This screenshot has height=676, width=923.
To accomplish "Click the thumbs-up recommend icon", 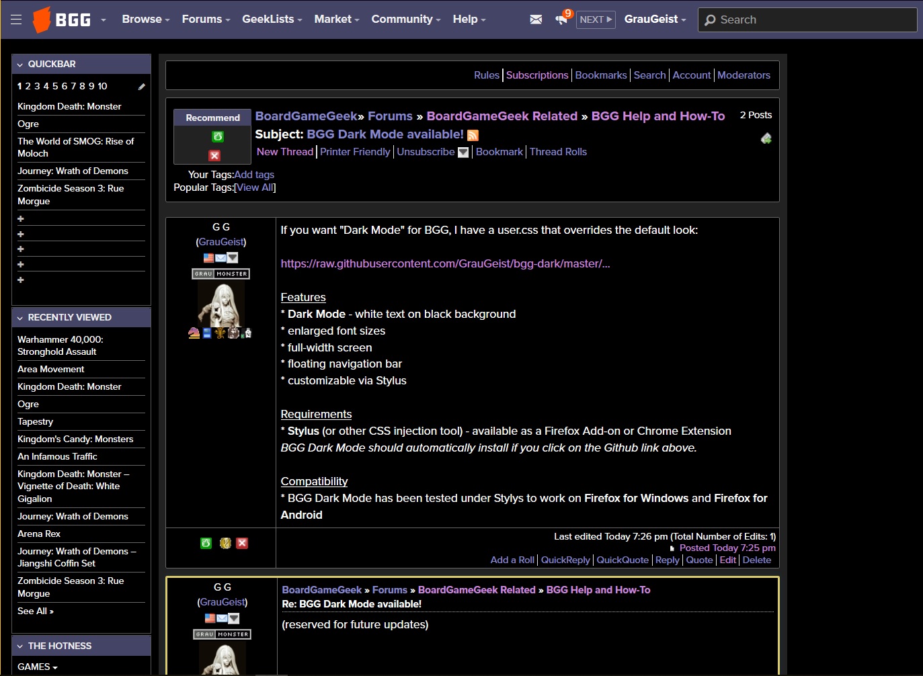I will pos(216,136).
